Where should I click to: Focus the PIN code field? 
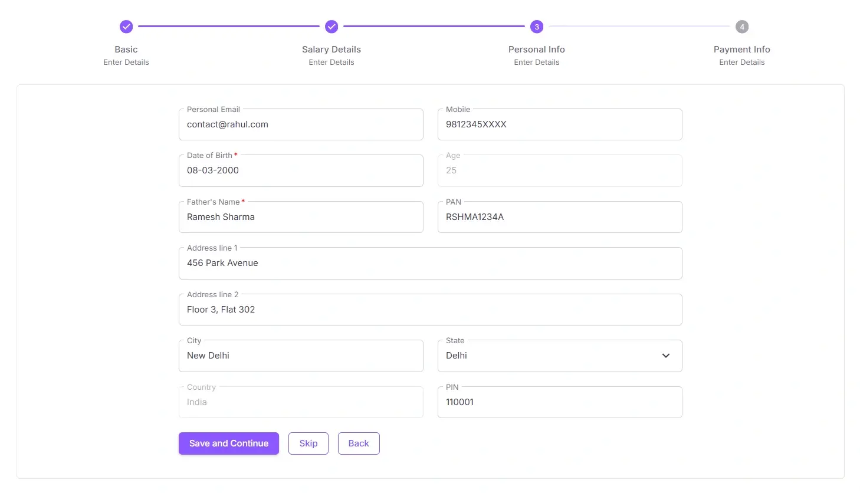click(560, 402)
